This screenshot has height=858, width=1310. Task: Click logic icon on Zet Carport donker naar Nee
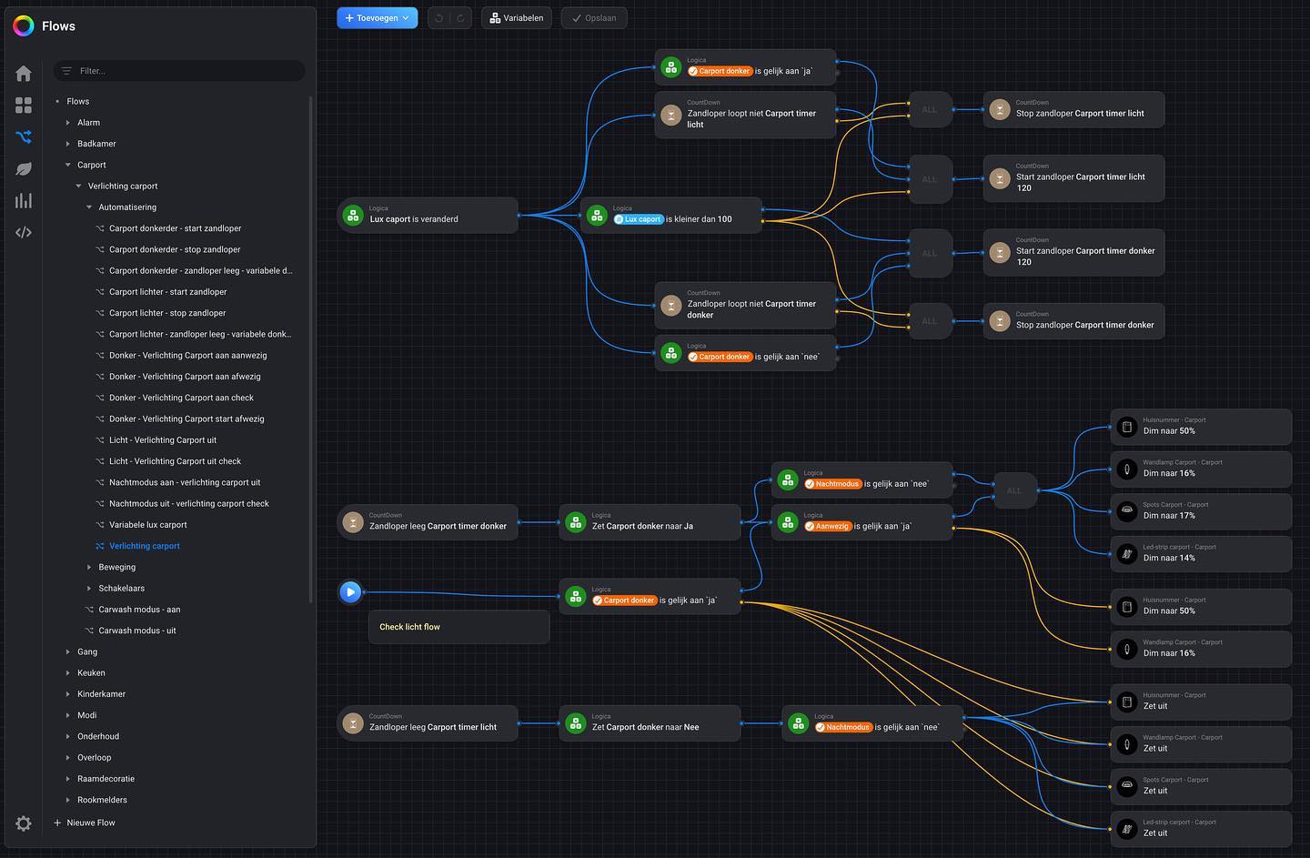[576, 723]
